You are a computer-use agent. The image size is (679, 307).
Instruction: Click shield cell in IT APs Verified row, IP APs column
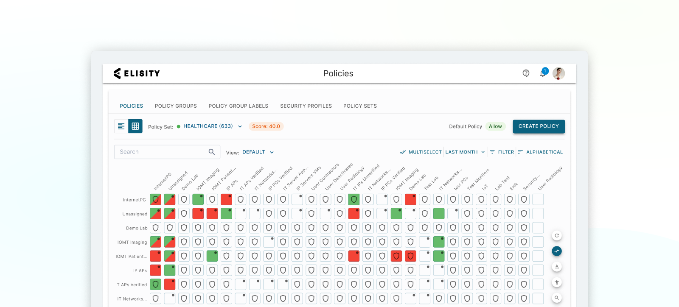tap(227, 284)
